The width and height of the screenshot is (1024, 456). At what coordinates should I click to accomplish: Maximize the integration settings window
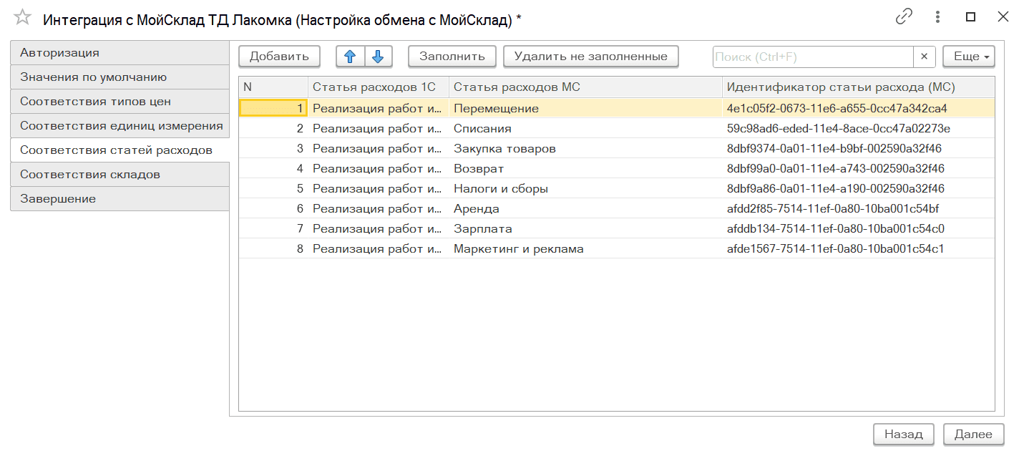971,17
